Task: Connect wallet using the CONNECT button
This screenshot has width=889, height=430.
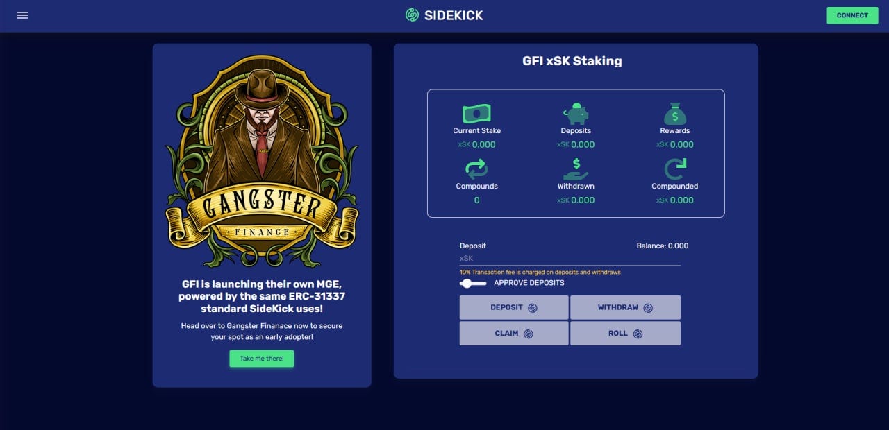Action: (852, 15)
